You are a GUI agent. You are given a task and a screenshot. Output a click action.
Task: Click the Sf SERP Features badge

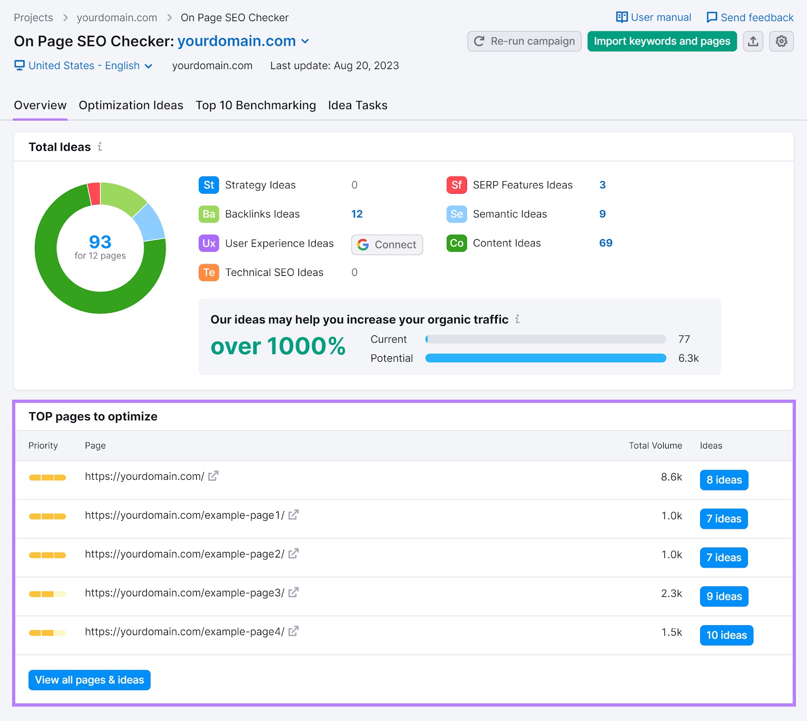(x=456, y=185)
